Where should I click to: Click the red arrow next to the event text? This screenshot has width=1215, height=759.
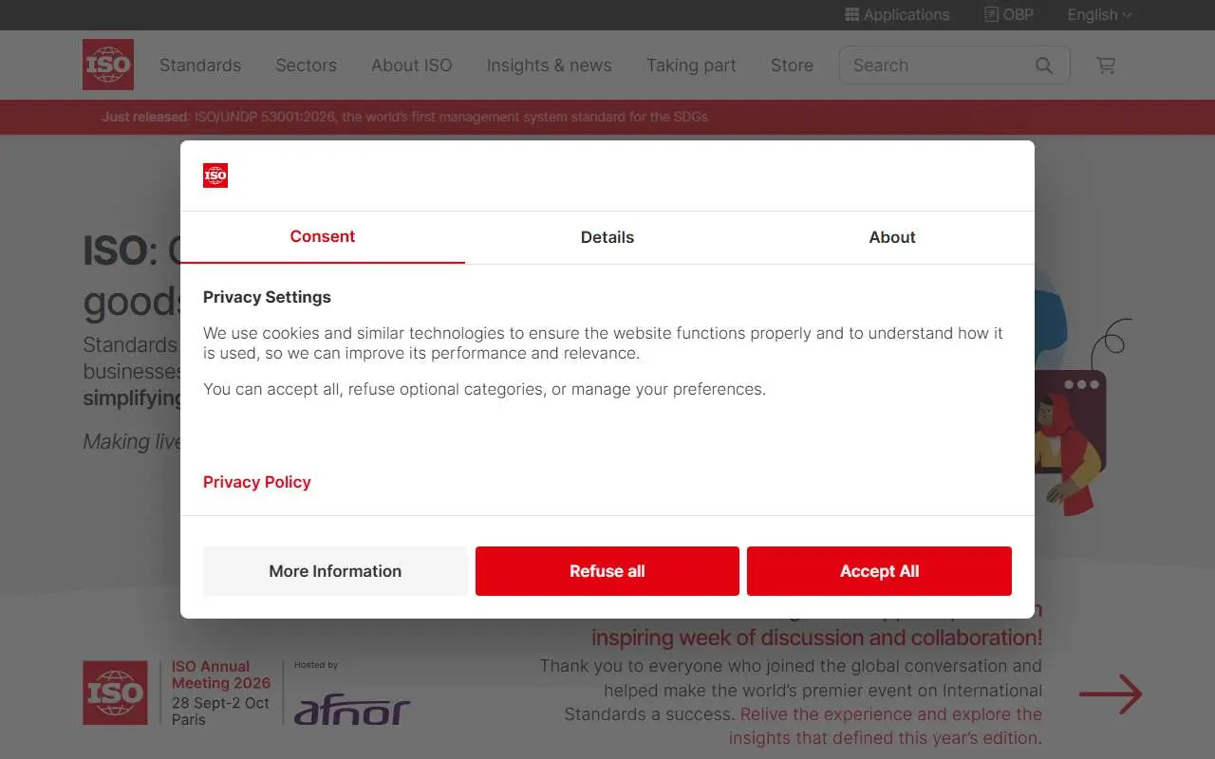click(1111, 694)
